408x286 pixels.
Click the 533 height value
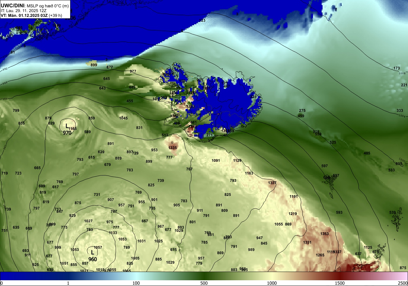click(x=392, y=170)
